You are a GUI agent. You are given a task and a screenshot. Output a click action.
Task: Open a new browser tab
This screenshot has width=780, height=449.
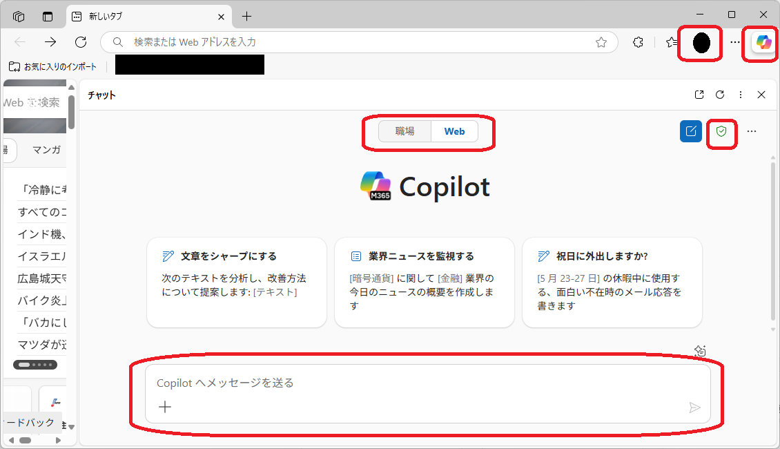tap(246, 17)
